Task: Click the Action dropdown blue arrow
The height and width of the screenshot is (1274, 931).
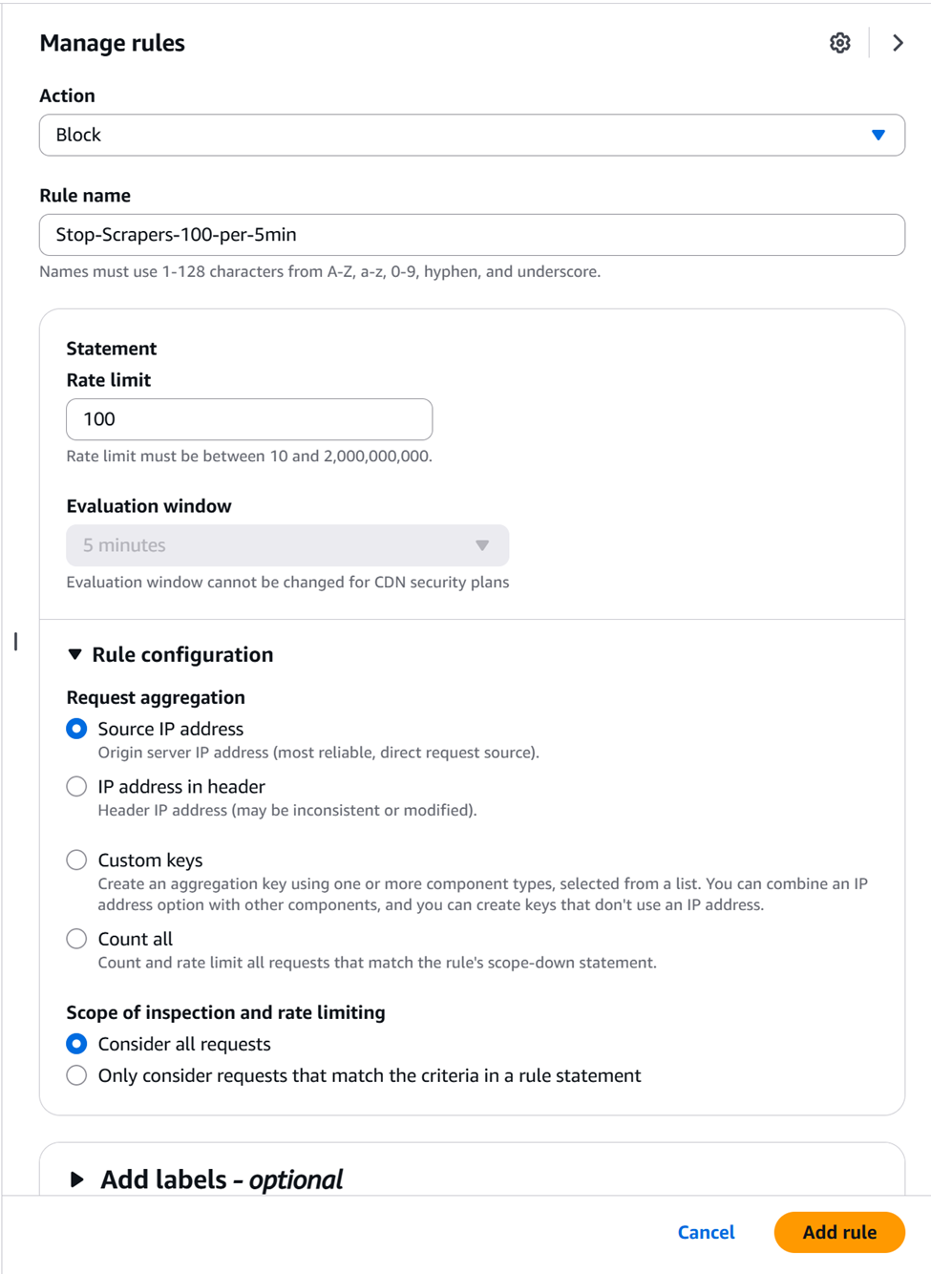Action: pos(878,136)
